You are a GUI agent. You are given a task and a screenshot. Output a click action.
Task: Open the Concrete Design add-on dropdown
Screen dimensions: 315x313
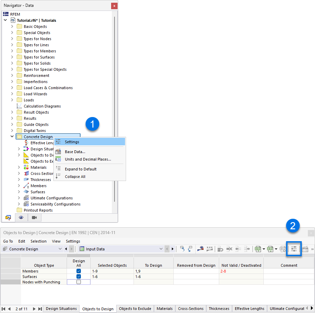[60, 249]
